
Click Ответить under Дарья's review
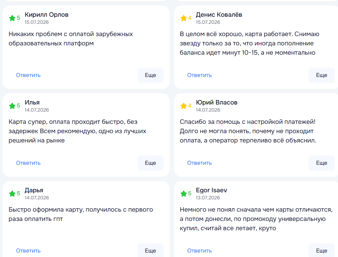point(28,251)
